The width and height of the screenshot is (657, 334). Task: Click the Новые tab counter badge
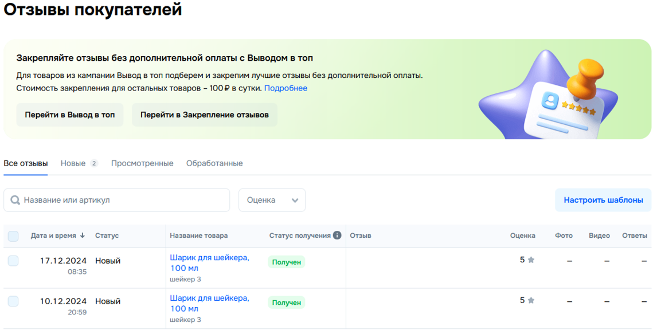(94, 163)
